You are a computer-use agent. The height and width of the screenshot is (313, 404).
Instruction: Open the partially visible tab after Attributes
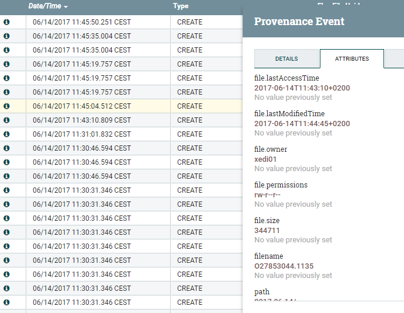click(395, 59)
